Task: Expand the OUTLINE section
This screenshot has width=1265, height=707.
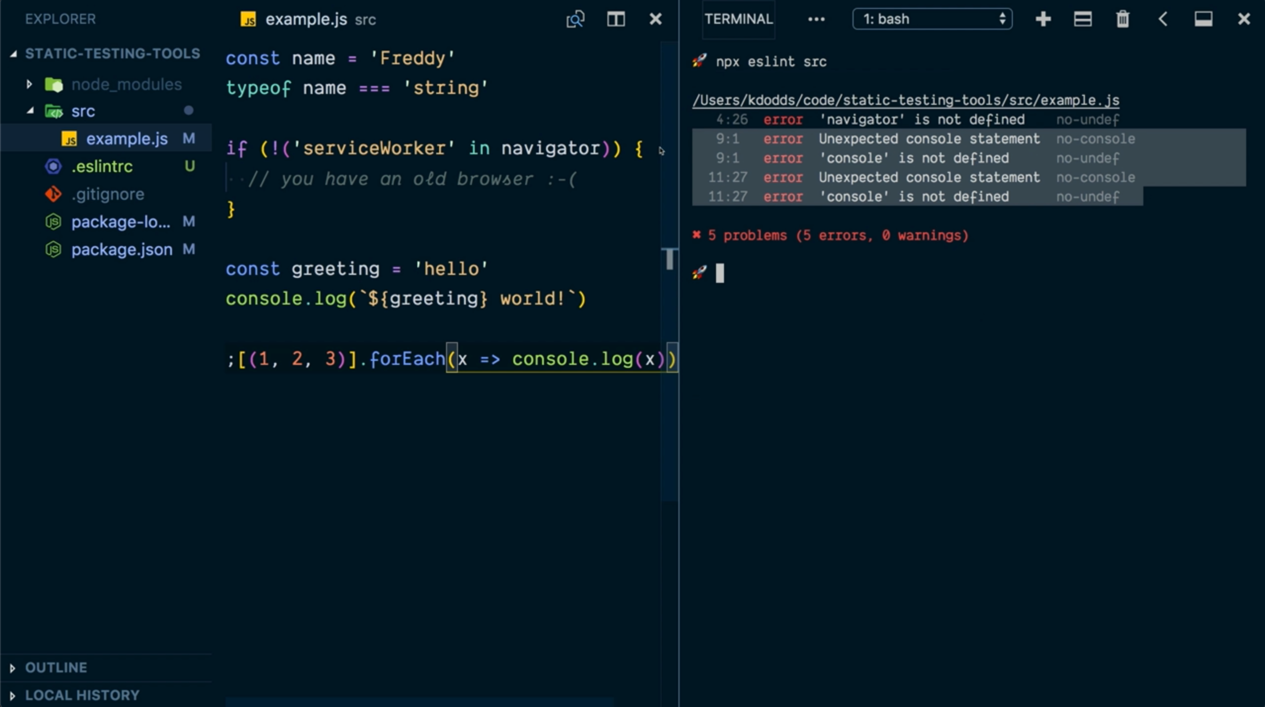Action: point(55,667)
